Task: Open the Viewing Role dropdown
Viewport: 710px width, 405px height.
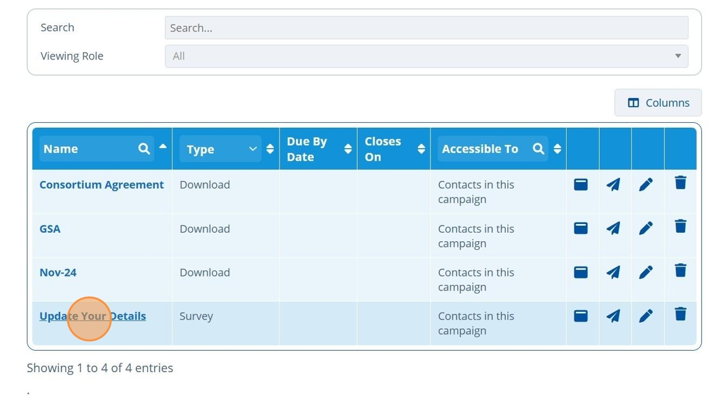Action: (426, 56)
